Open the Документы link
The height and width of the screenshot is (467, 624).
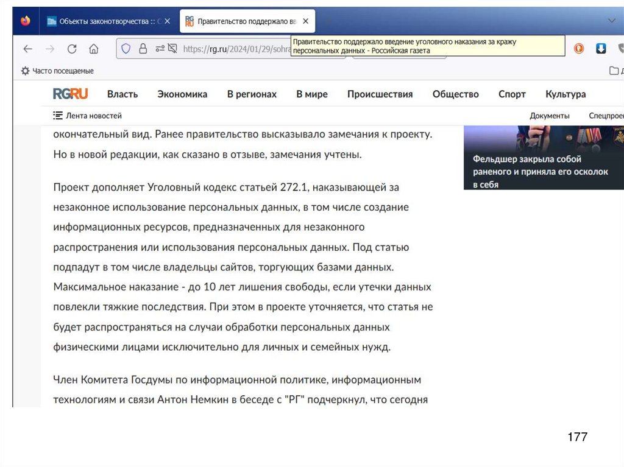(549, 115)
